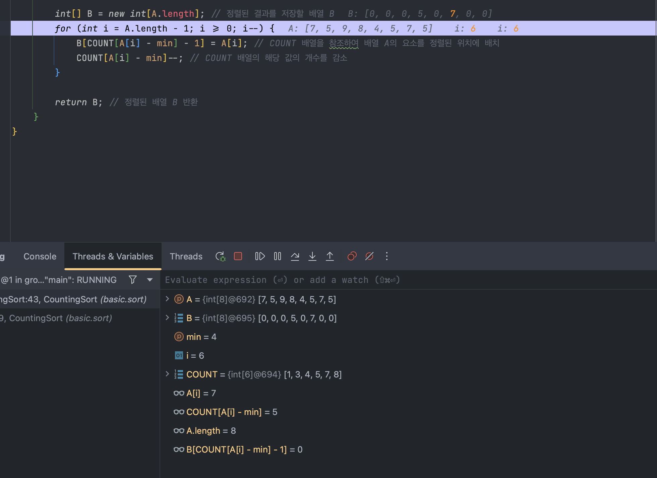This screenshot has width=657, height=478.
Task: Expand array variable B
Action: 167,318
